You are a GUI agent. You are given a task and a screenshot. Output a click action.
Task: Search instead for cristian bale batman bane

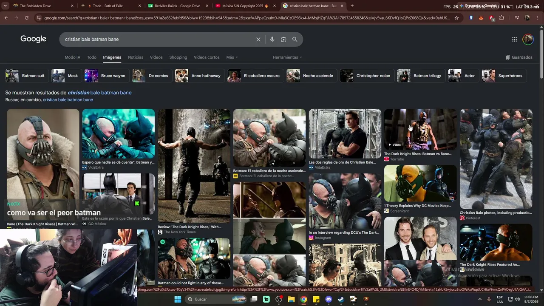(68, 100)
